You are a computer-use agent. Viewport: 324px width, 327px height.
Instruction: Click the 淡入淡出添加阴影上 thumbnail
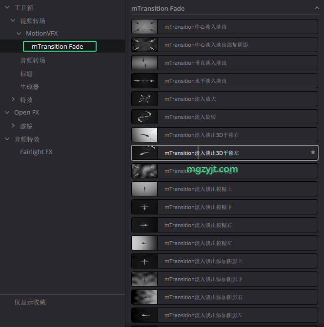tap(144, 261)
